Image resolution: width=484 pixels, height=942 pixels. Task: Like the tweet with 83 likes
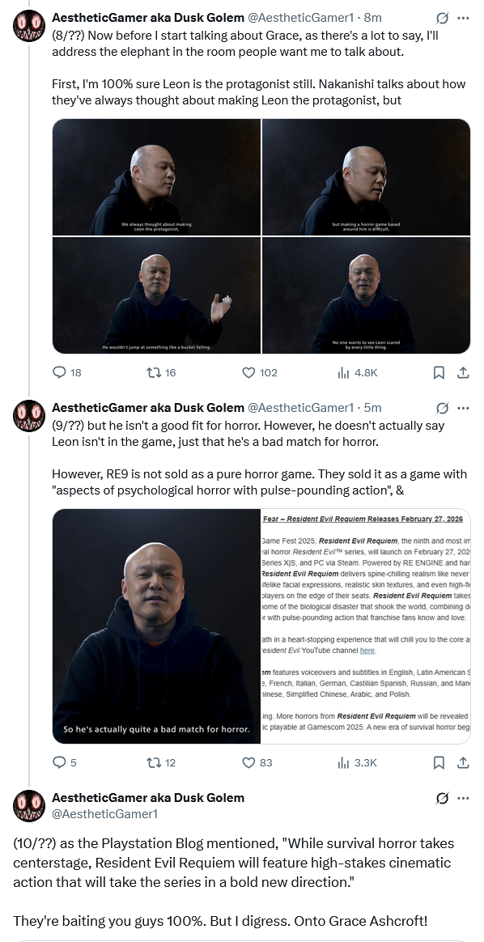(x=257, y=762)
